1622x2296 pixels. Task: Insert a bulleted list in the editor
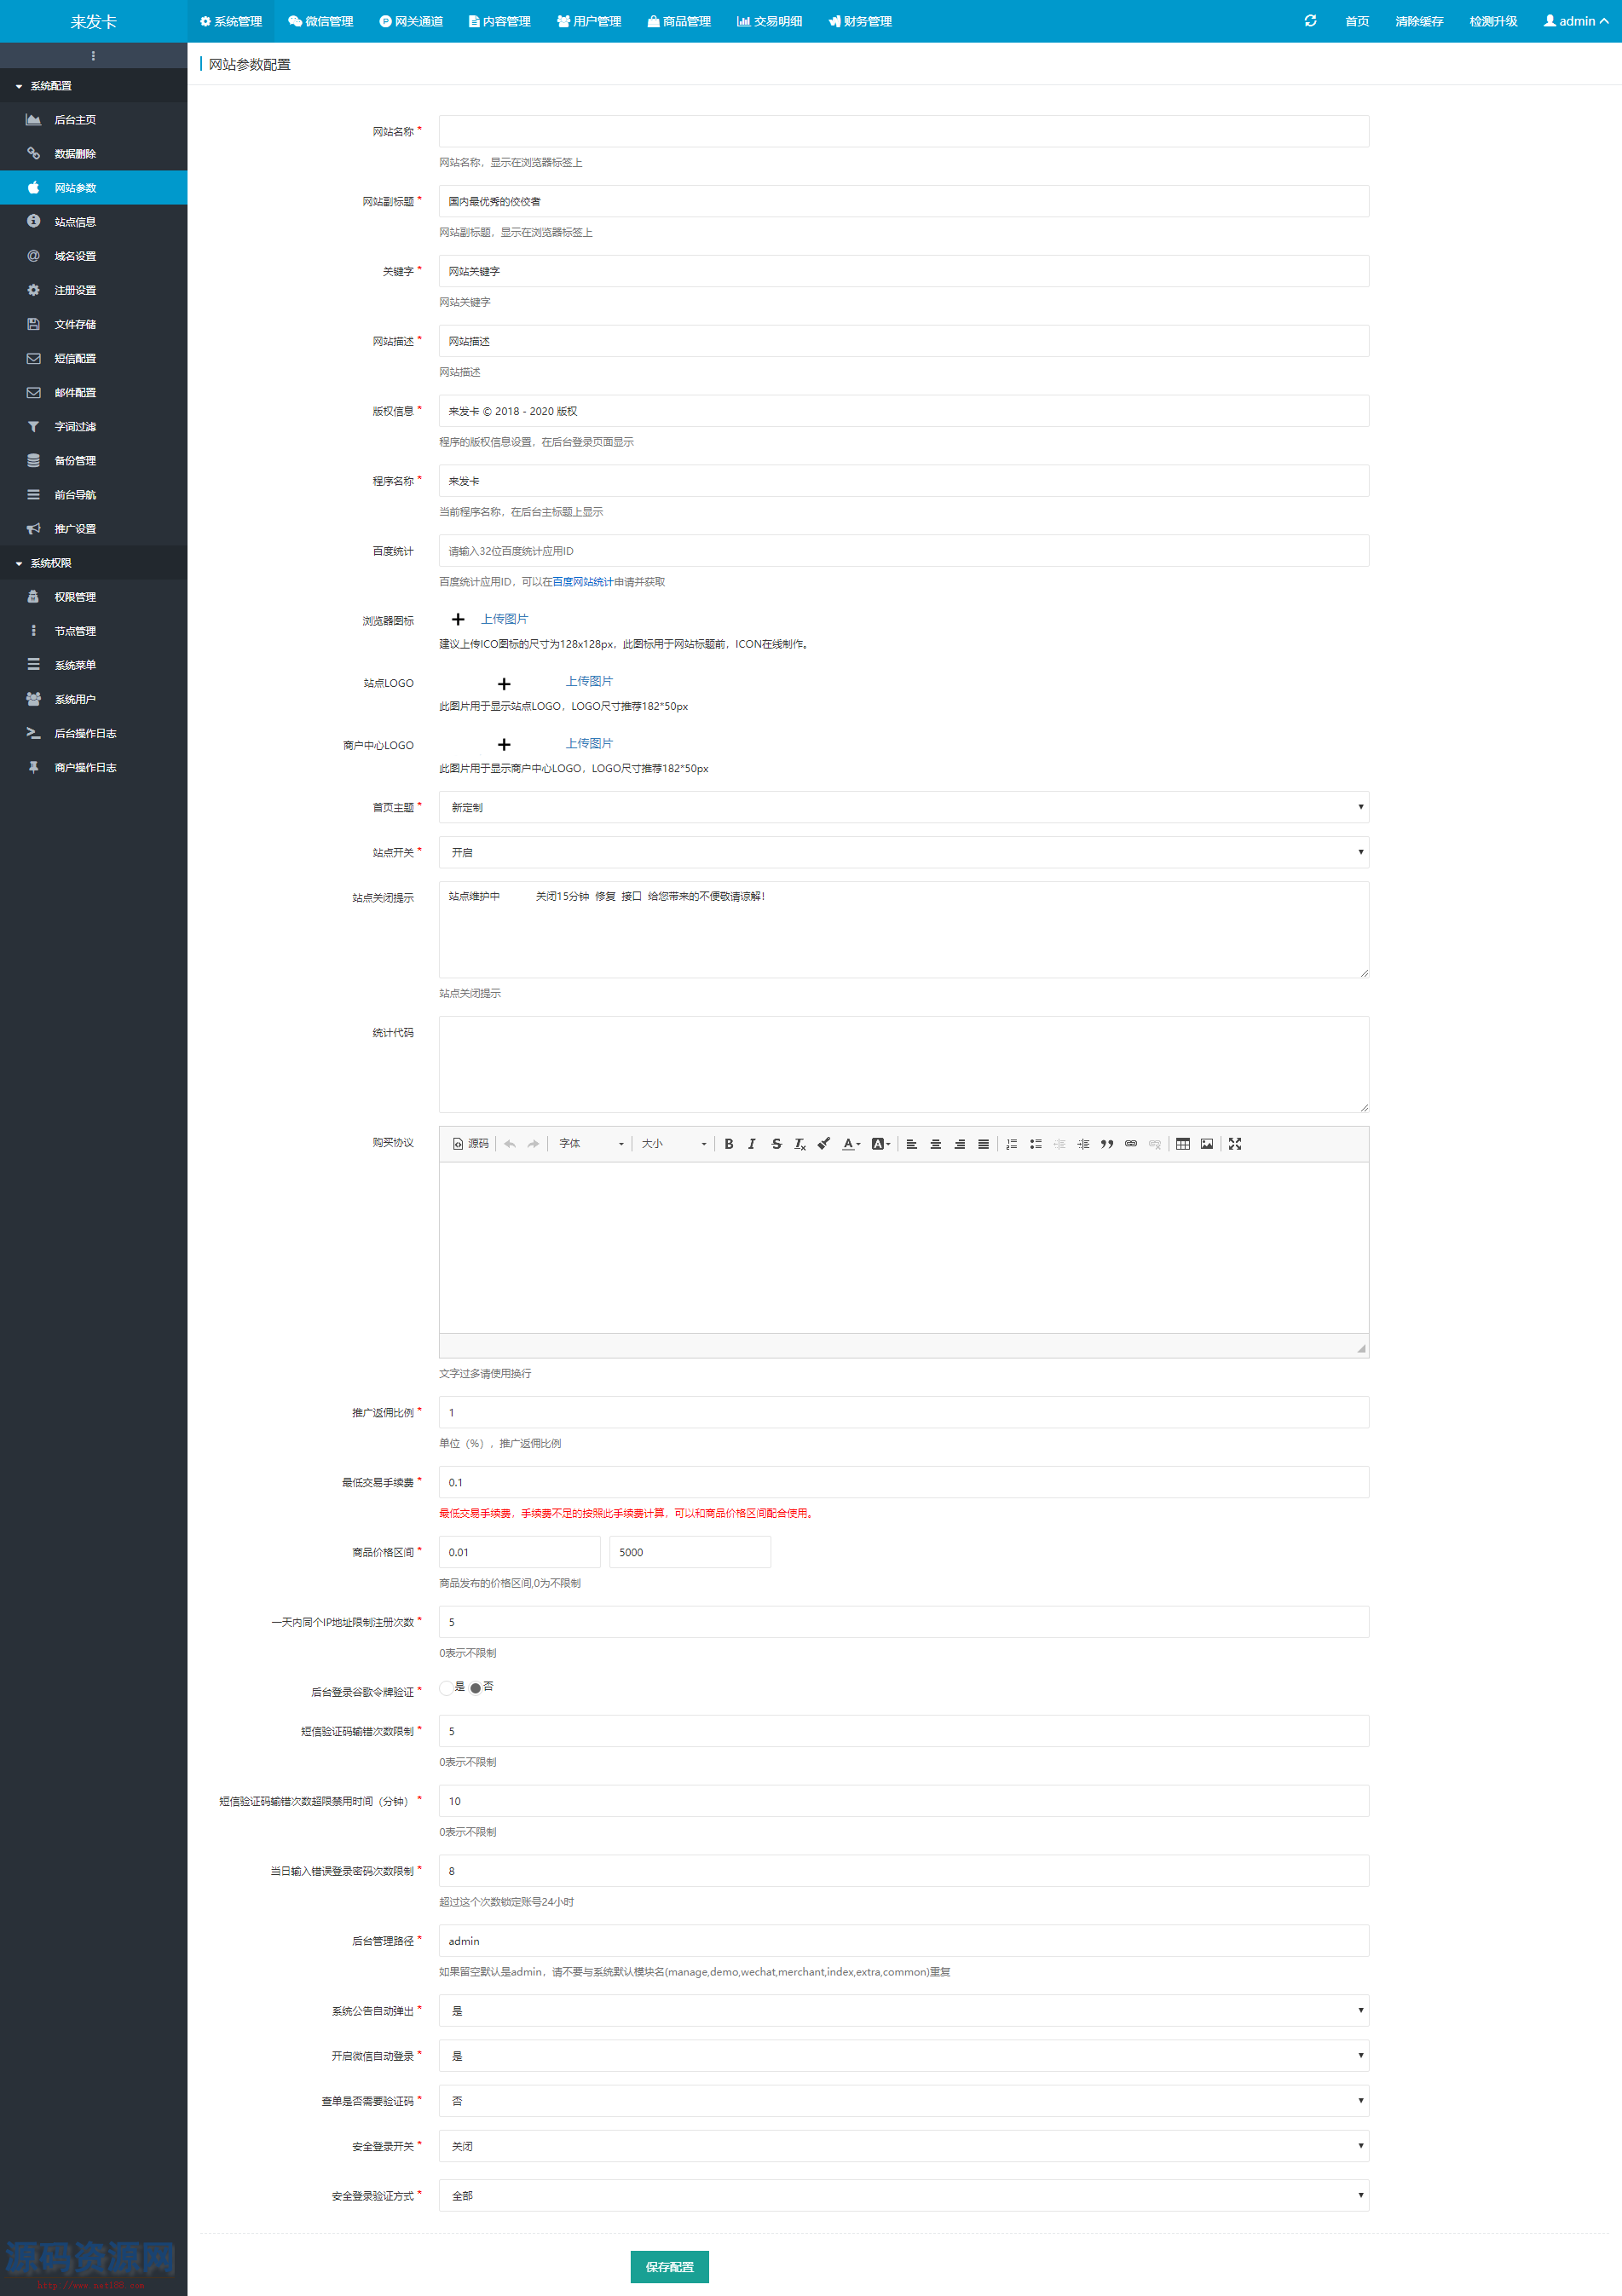1036,1144
